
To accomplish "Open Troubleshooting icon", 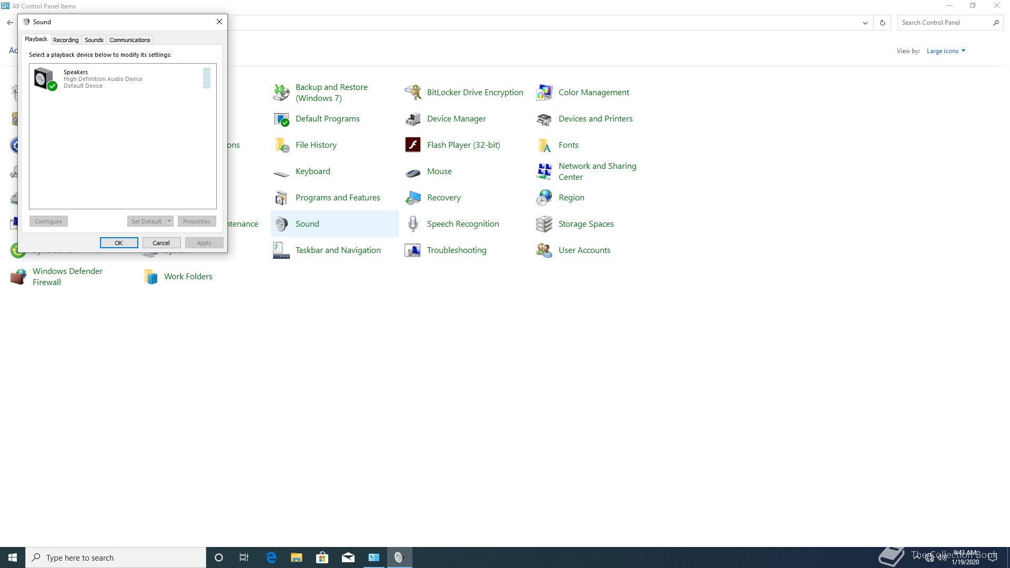I will coord(413,250).
